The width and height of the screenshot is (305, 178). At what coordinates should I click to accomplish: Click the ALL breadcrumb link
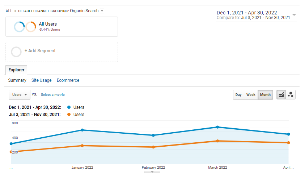[9, 11]
